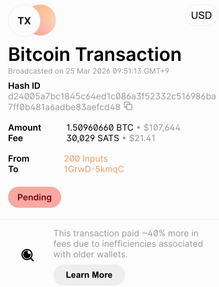The width and height of the screenshot is (219, 287).
Task: Open the 200 Inputs link
Action: pos(86,159)
